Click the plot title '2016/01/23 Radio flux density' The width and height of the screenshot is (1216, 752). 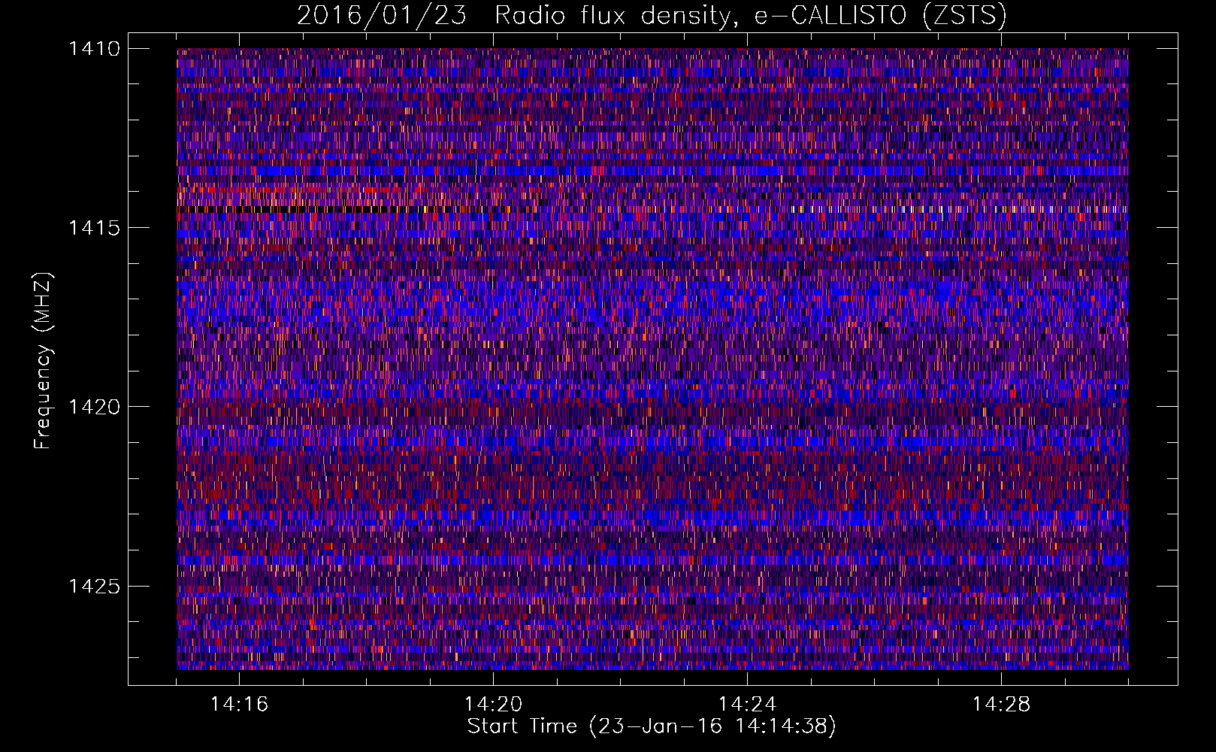[652, 16]
